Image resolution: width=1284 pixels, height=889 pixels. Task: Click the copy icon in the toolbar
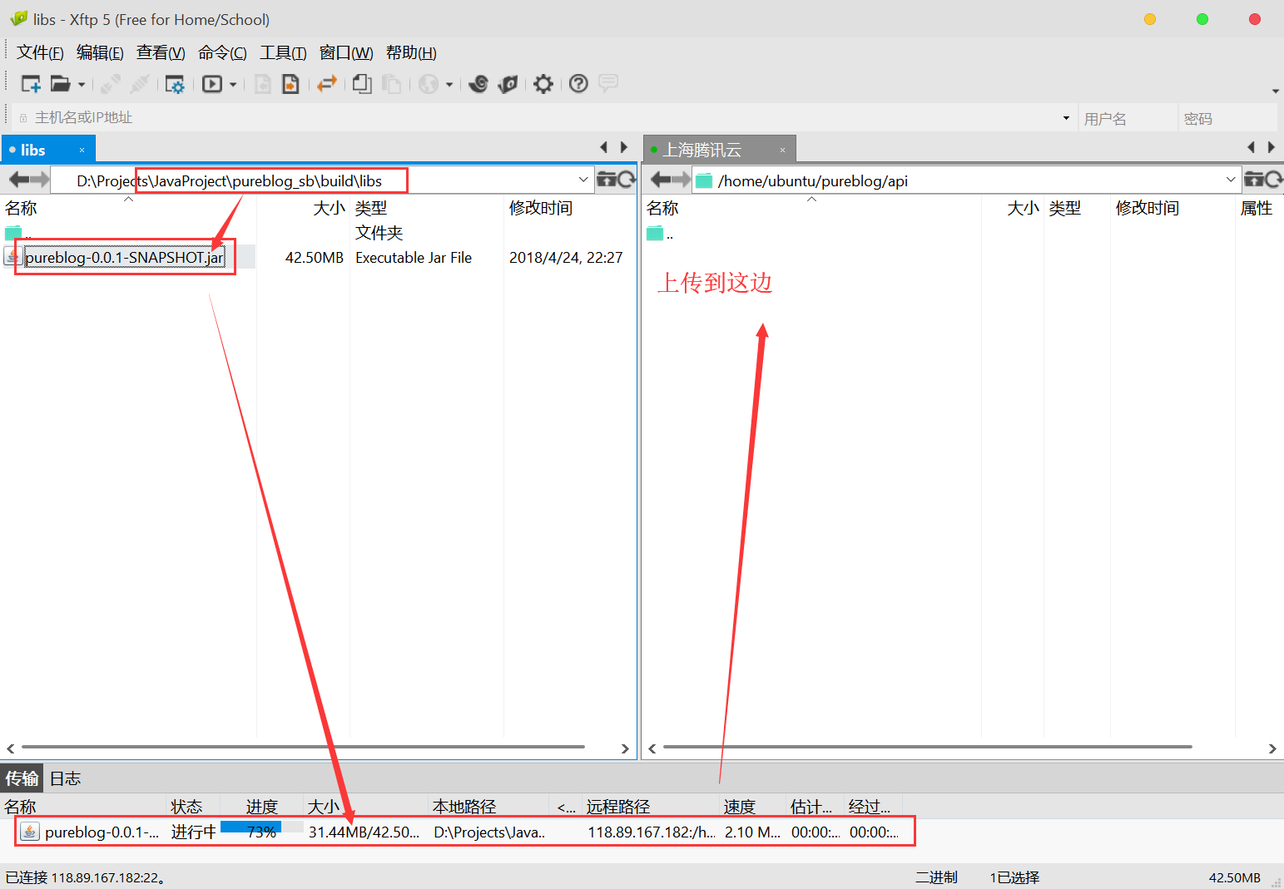tap(362, 84)
